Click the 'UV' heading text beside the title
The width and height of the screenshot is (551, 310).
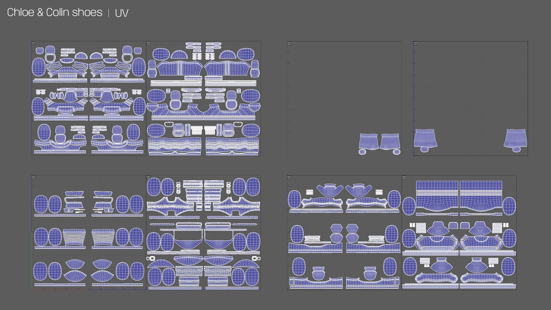(122, 13)
